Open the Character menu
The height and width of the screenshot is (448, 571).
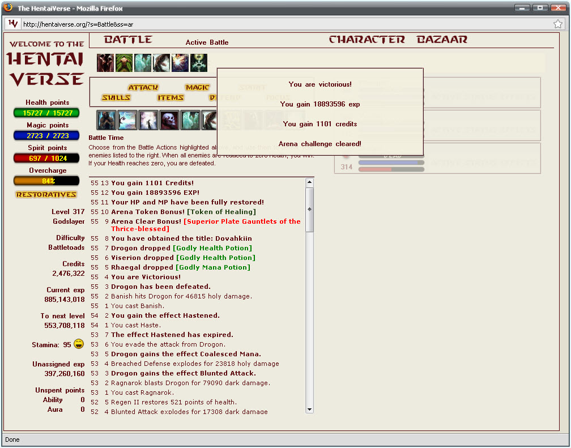[367, 39]
